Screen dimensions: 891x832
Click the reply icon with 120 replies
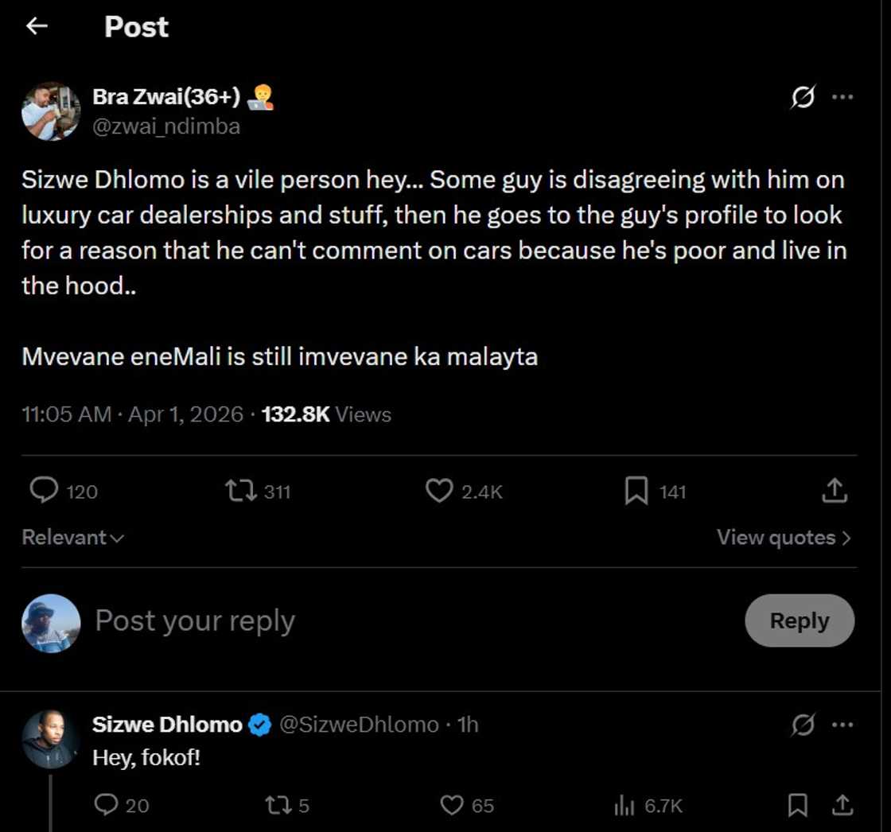click(43, 491)
